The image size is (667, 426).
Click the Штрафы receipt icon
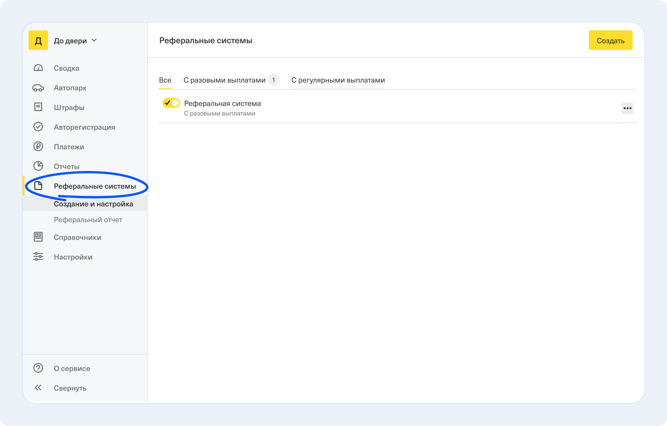[x=38, y=107]
